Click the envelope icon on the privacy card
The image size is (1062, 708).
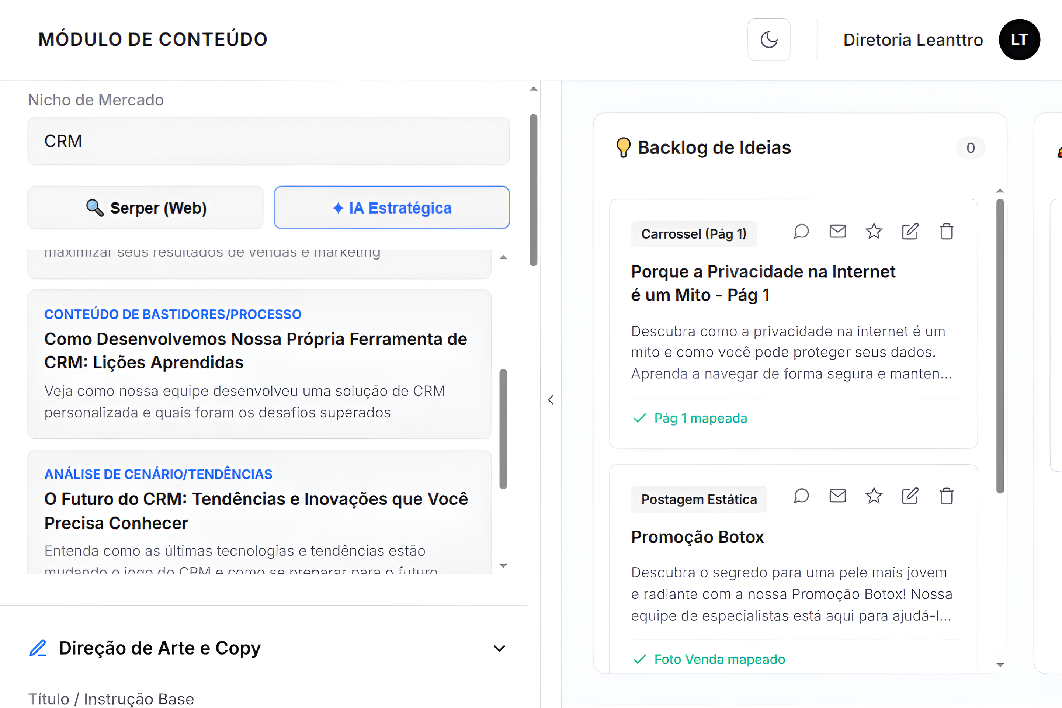pos(837,231)
